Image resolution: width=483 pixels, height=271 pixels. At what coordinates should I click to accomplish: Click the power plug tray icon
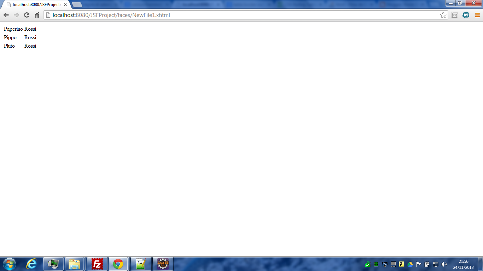coord(427,264)
